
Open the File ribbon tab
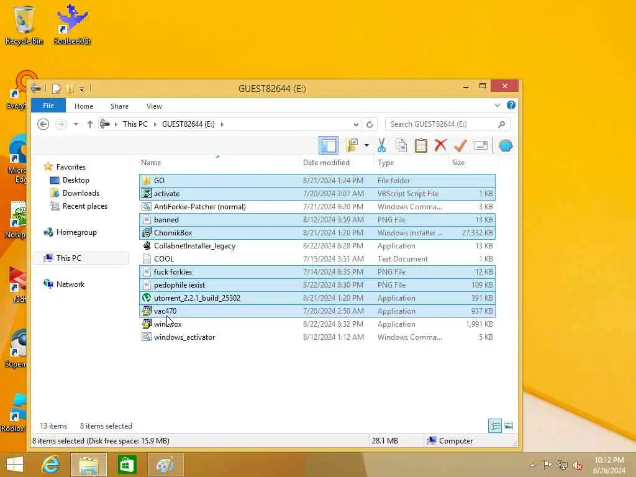(x=48, y=106)
